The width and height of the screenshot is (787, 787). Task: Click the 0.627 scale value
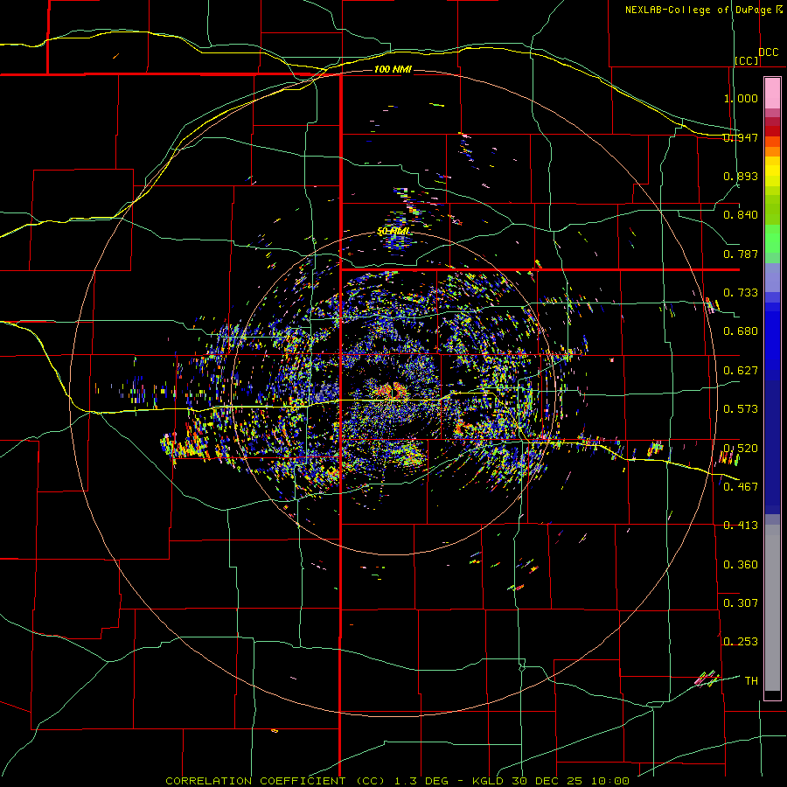tap(741, 371)
